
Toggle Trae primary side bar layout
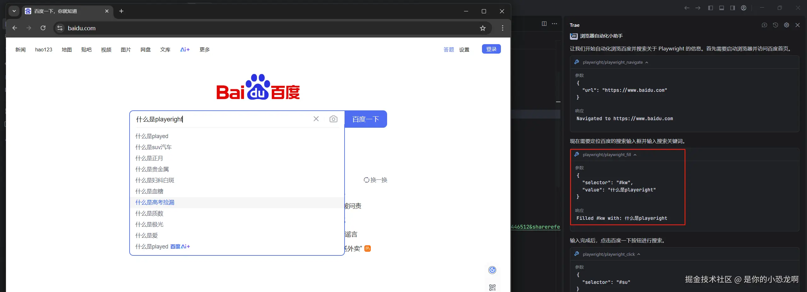(x=711, y=8)
